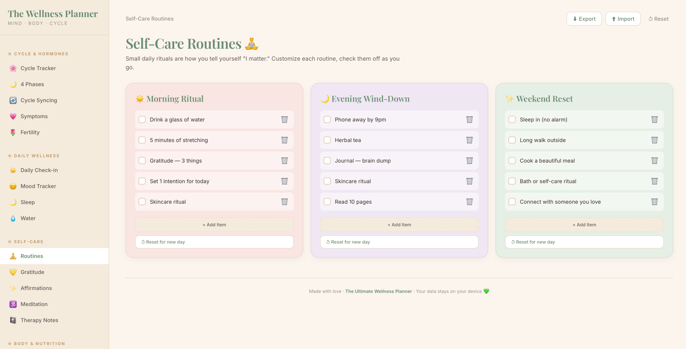This screenshot has height=349, width=686.
Task: Click the Import button
Action: coord(623,19)
